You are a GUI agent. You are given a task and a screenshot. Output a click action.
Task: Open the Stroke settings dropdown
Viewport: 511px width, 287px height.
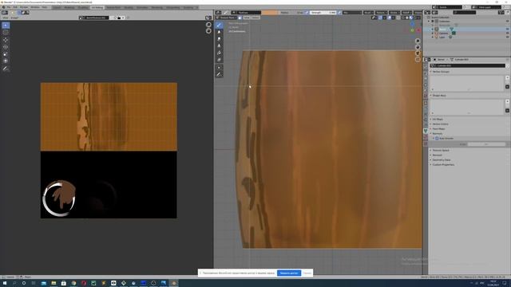[394, 13]
